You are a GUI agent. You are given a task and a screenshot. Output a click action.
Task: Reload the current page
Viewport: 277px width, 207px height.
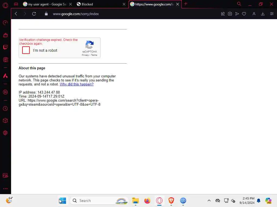click(34, 14)
